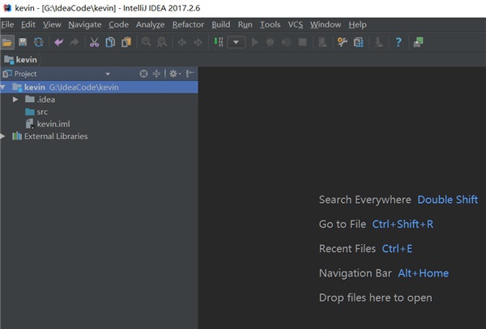
Task: Click the Synchronize toolbar icon
Action: pos(38,42)
